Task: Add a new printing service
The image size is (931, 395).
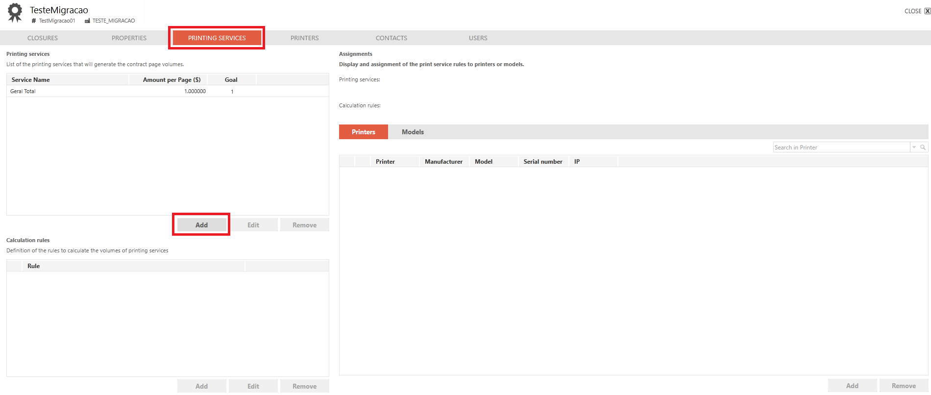Action: tap(201, 225)
